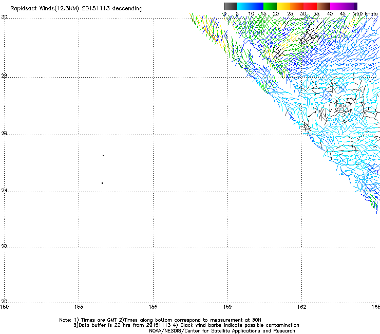The height and width of the screenshot is (334, 380).
Task: Click the gray 0-5 knots color swatch
Action: [x=230, y=6]
